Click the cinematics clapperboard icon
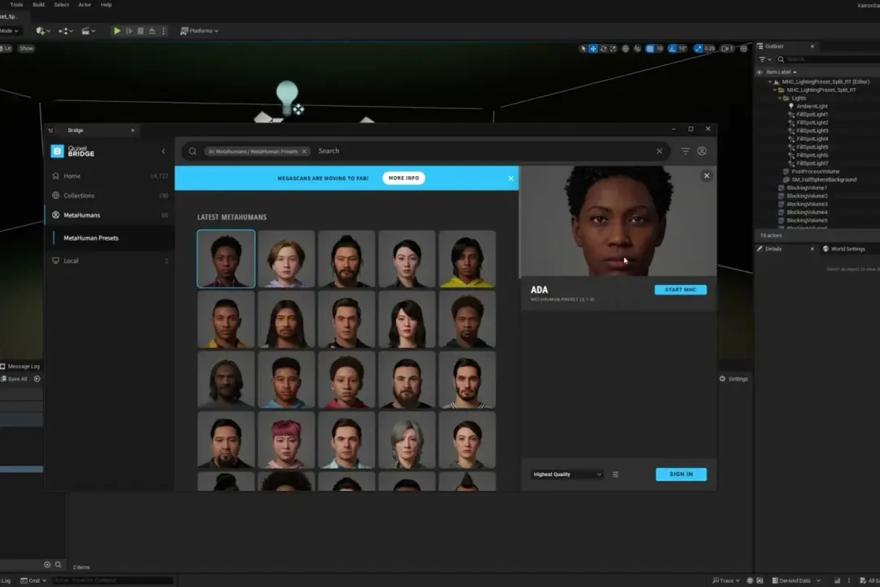Image resolution: width=880 pixels, height=587 pixels. point(86,31)
